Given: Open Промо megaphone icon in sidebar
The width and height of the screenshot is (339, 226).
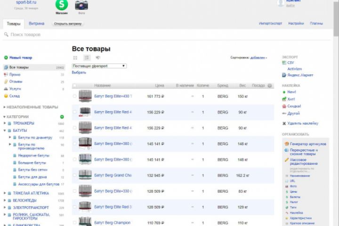Looking at the screenshot, I should pyautogui.click(x=6, y=74).
